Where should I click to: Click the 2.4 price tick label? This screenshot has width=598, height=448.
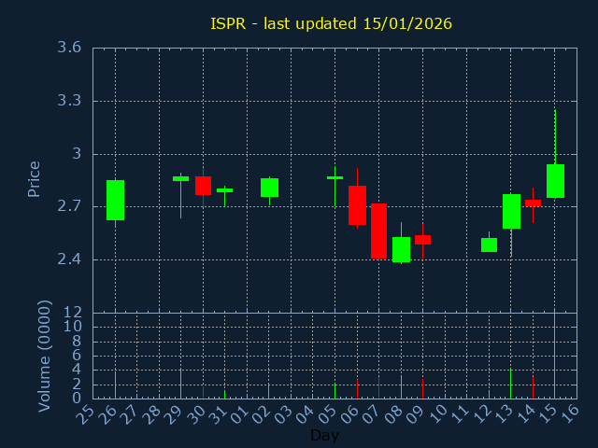(x=67, y=259)
